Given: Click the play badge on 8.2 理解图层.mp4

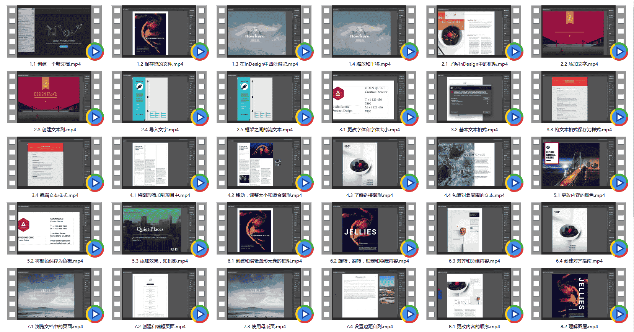Looking at the screenshot, I should click(x=619, y=314).
